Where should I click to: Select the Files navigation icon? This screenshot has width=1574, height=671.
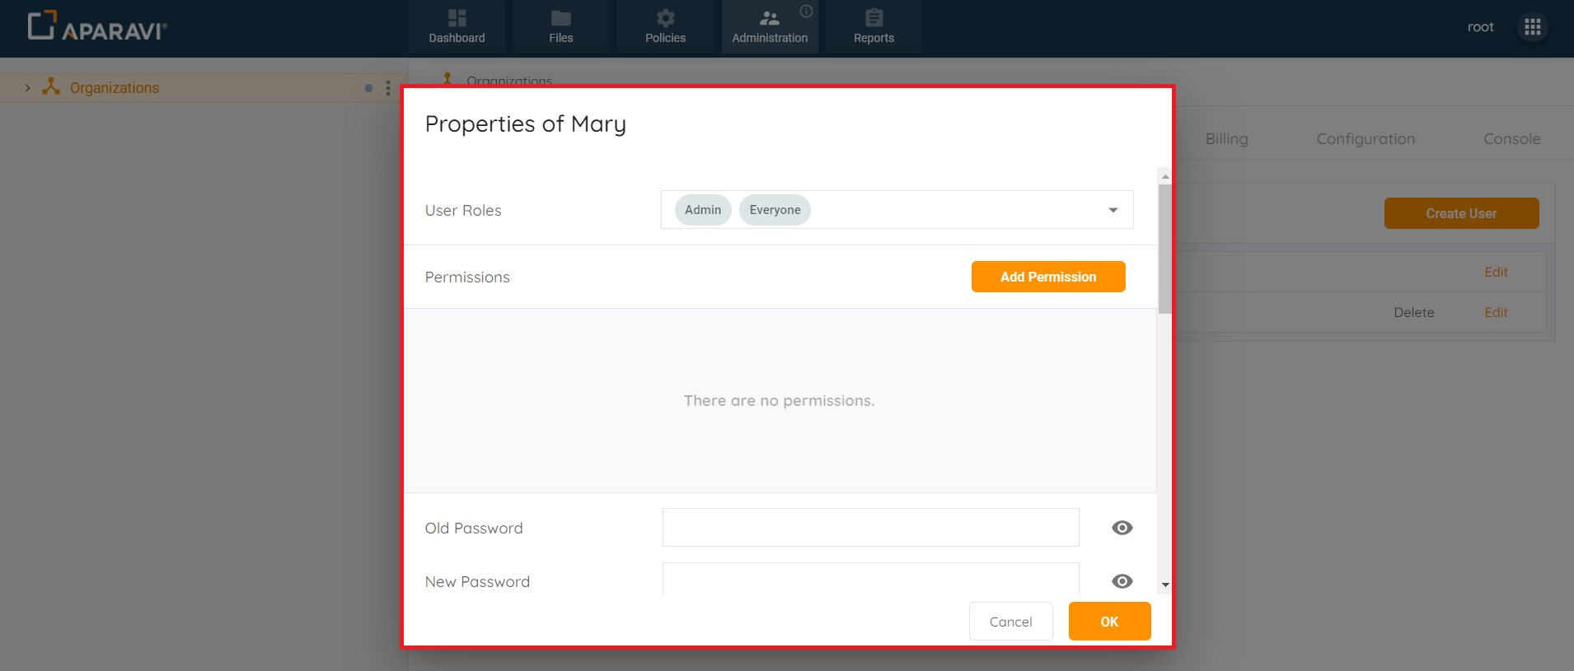[560, 26]
